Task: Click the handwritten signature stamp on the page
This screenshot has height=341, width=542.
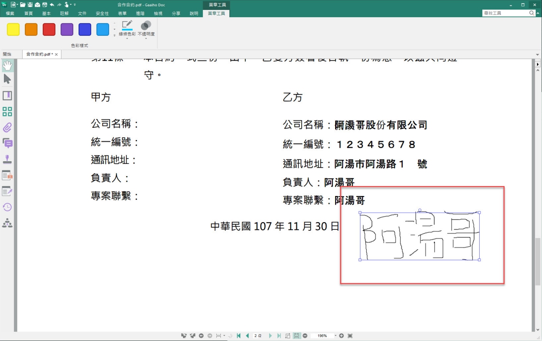Action: (419, 236)
